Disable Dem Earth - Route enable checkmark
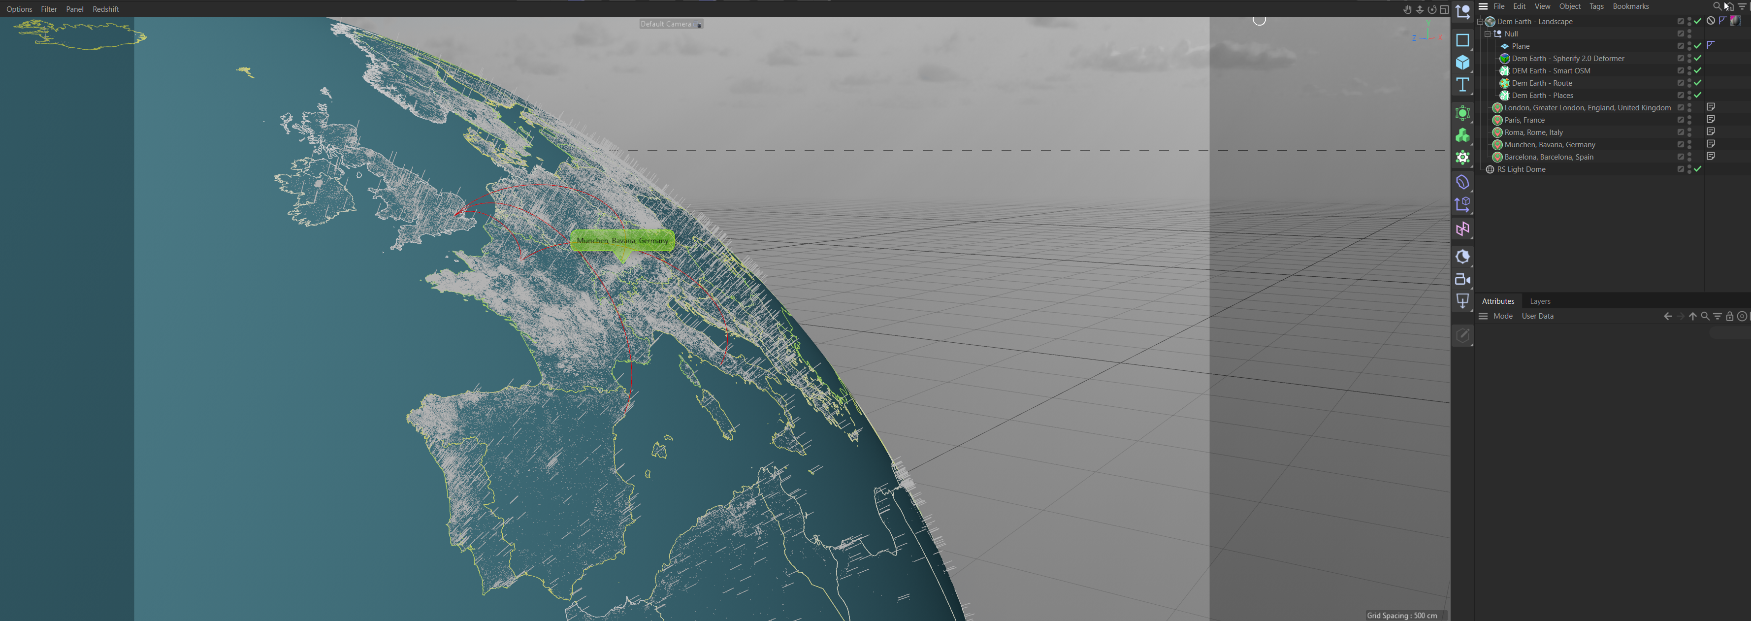 tap(1697, 83)
